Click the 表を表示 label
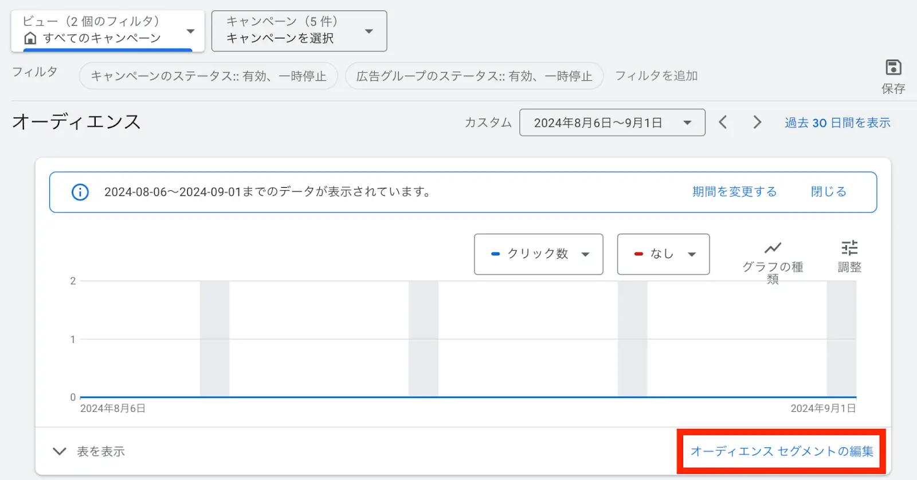This screenshot has height=480, width=917. tap(101, 451)
